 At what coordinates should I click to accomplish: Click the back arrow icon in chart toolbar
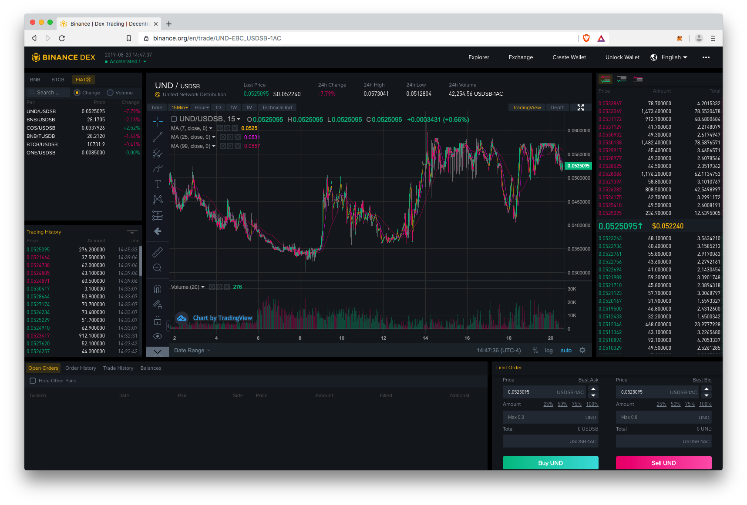pos(158,231)
